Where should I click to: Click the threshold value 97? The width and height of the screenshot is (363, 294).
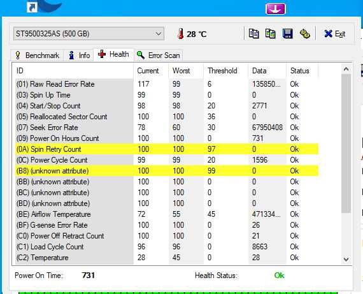tap(211, 149)
